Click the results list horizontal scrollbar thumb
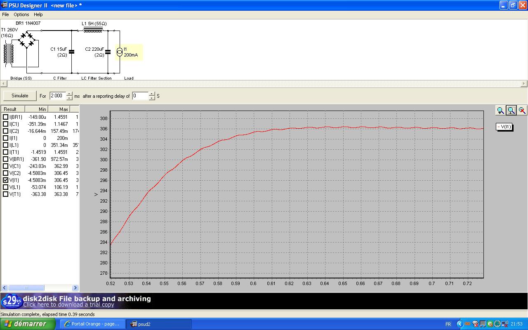 pos(26,288)
